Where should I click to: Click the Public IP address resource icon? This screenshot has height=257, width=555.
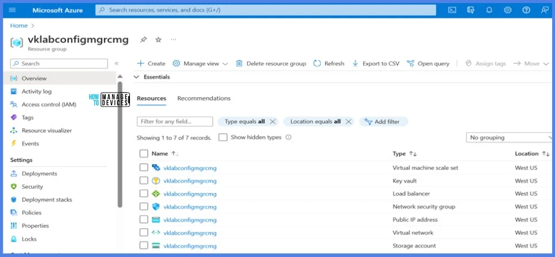[156, 220]
